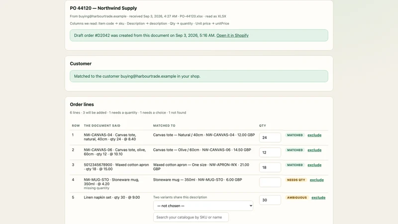Click the NEEDS QTY badge

click(296, 180)
